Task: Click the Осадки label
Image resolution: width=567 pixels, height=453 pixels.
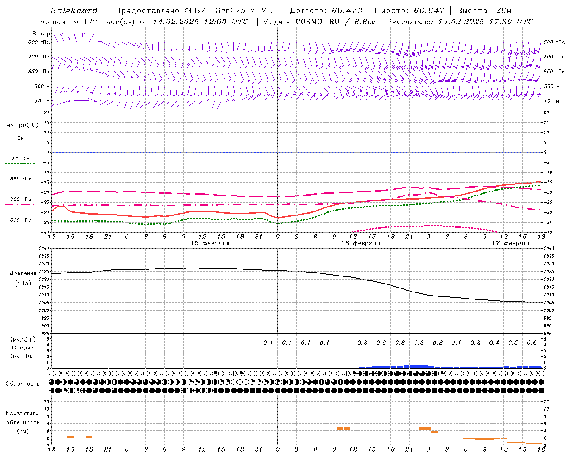Action: (x=23, y=348)
